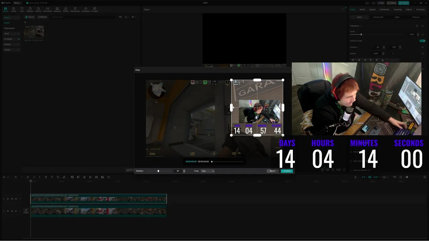Mute the upper timeline track
The width and height of the screenshot is (429, 241).
(16, 199)
